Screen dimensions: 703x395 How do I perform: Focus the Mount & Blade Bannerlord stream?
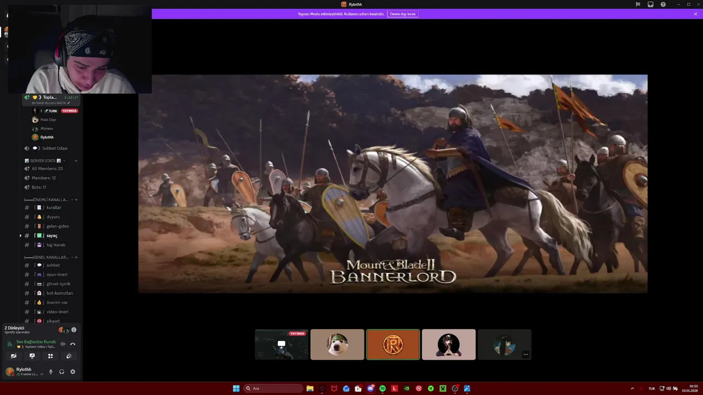tap(393, 184)
